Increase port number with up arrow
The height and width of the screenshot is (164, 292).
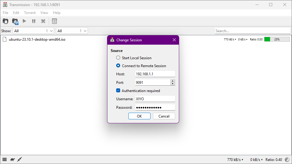pos(173,81)
